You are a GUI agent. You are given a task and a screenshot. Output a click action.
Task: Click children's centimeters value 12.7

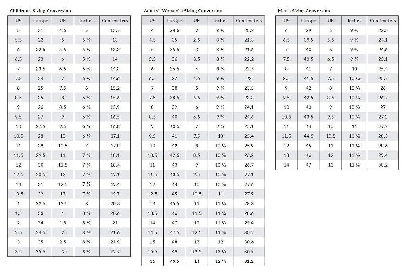(x=115, y=30)
